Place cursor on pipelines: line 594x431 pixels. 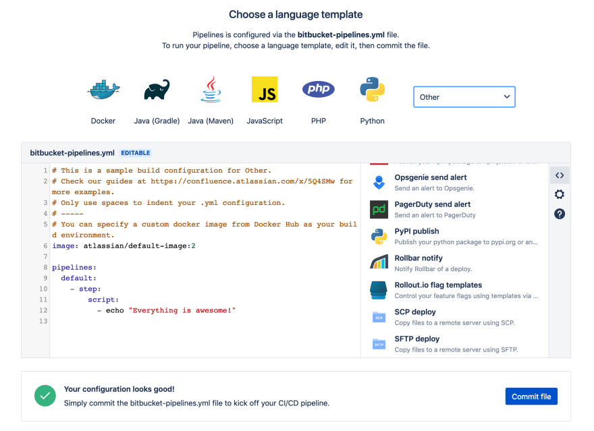tap(74, 267)
